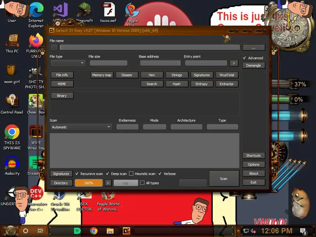This screenshot has height=237, width=316.
Task: Click the Demangle button
Action: point(254,65)
